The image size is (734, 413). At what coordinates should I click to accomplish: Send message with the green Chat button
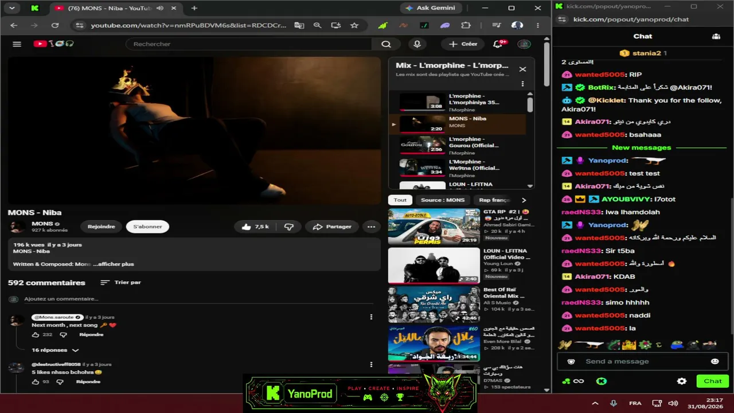(x=713, y=381)
